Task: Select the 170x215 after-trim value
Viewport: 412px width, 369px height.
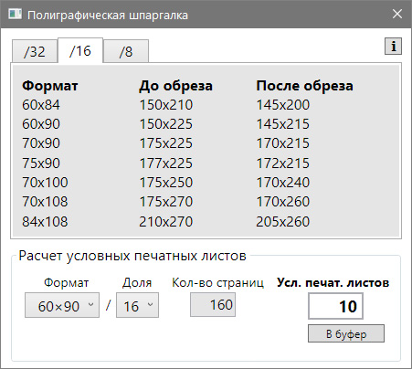Action: pyautogui.click(x=283, y=143)
